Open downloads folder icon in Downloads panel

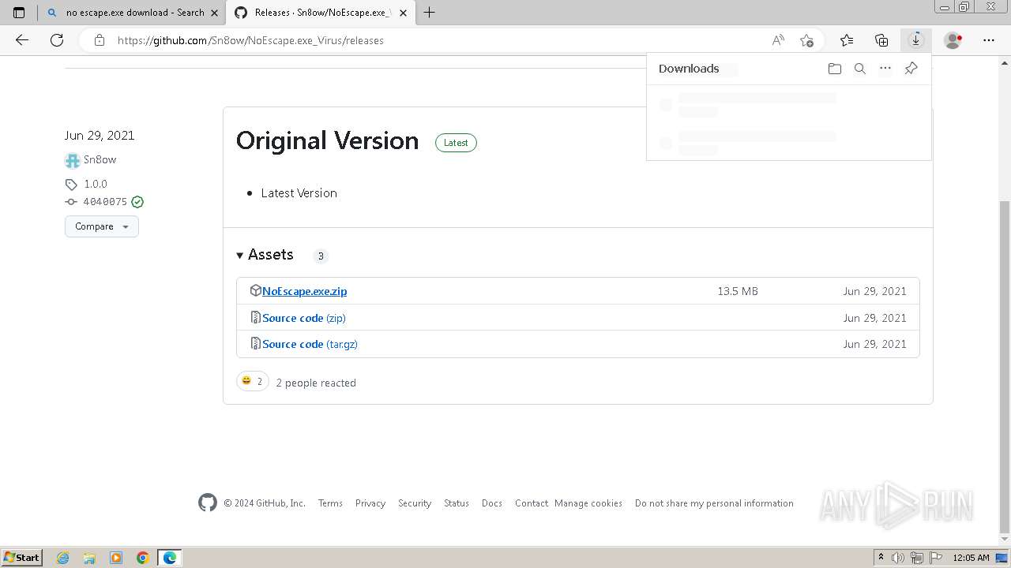(835, 69)
